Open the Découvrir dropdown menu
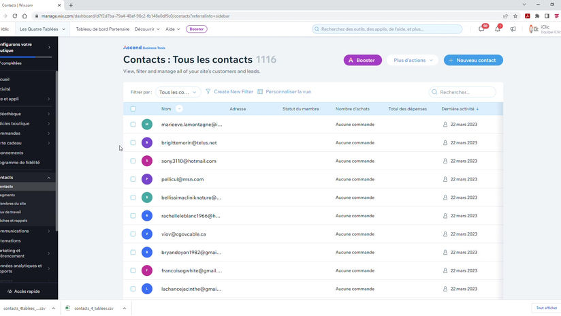The image size is (561, 316). click(x=147, y=29)
